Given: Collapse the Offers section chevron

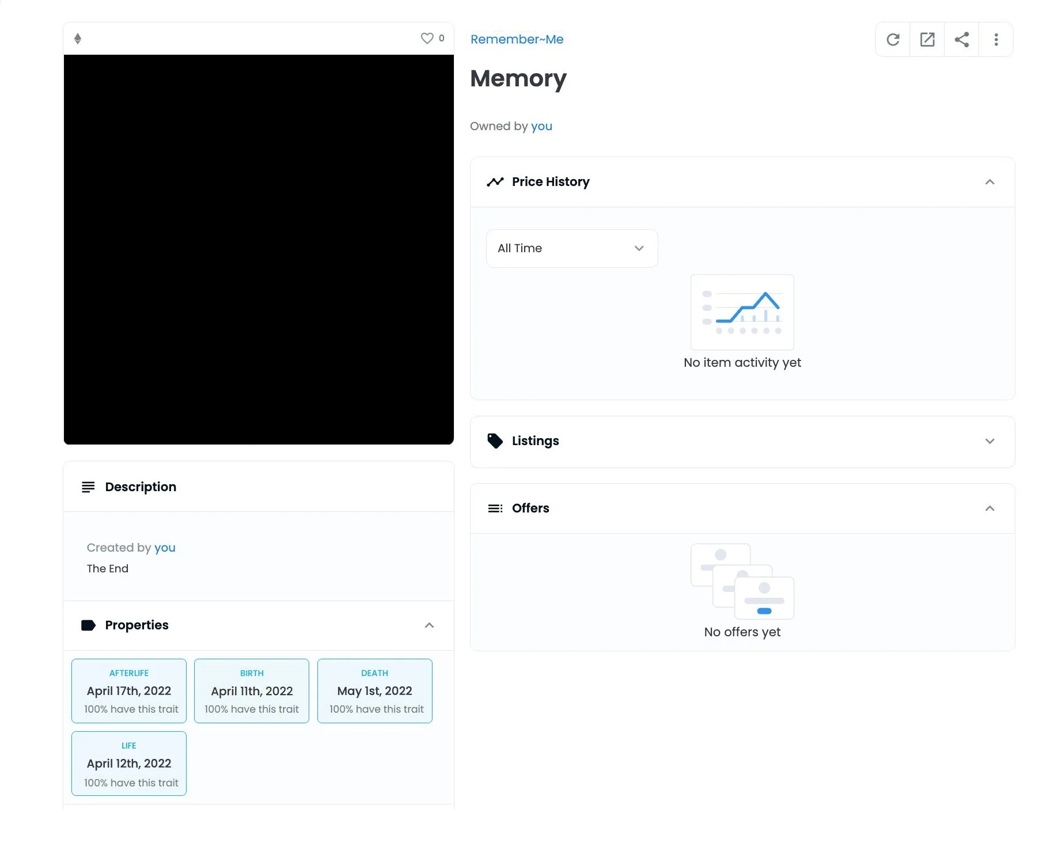Looking at the screenshot, I should (989, 508).
